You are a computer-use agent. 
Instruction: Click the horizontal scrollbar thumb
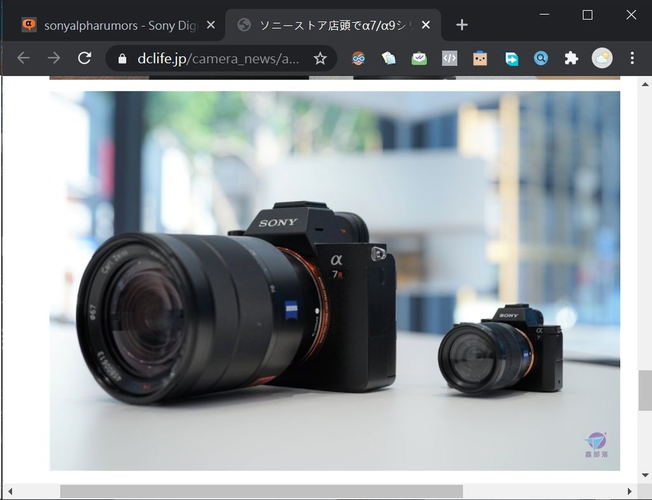(x=262, y=491)
